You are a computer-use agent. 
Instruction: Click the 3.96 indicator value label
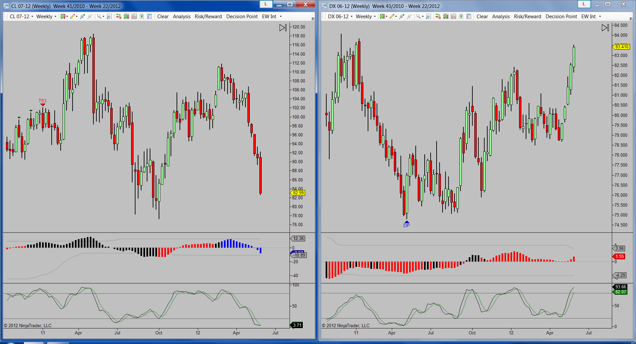pos(619,248)
